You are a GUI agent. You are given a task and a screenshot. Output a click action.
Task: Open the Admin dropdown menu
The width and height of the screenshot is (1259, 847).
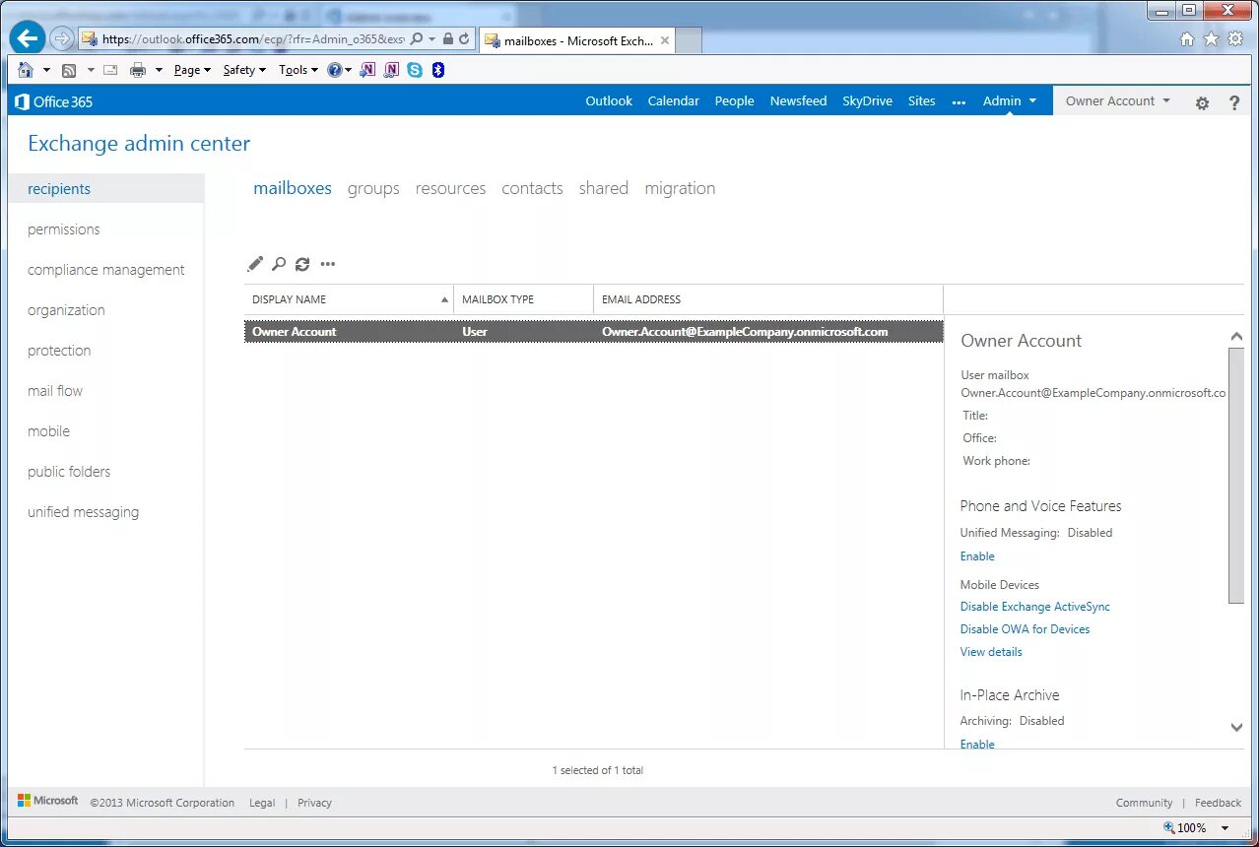pyautogui.click(x=1010, y=100)
